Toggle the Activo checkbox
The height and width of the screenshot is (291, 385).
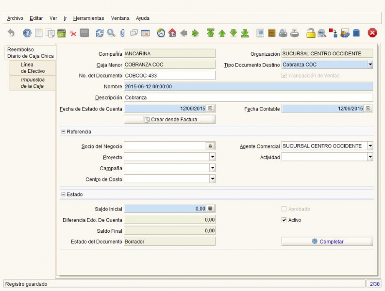(284, 220)
